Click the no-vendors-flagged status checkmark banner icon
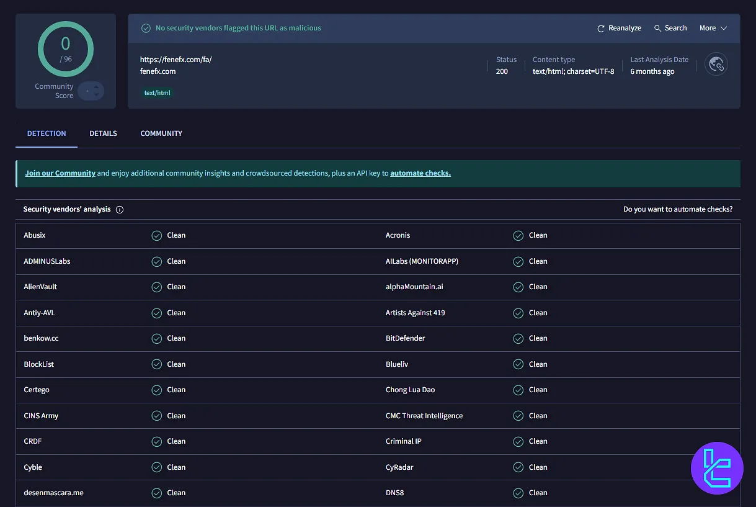 click(146, 28)
